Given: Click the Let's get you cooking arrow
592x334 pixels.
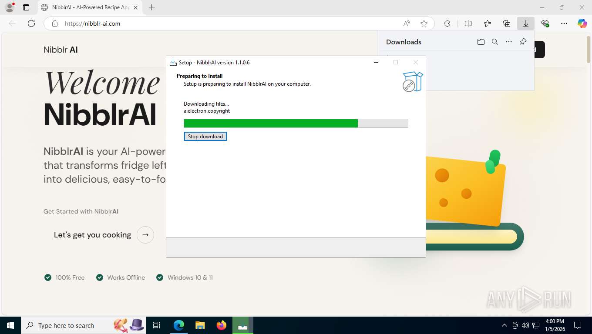Looking at the screenshot, I should click(x=145, y=235).
